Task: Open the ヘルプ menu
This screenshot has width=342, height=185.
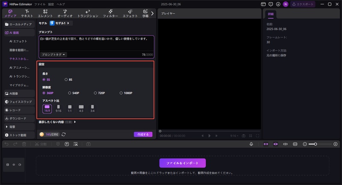Action: 61,4
